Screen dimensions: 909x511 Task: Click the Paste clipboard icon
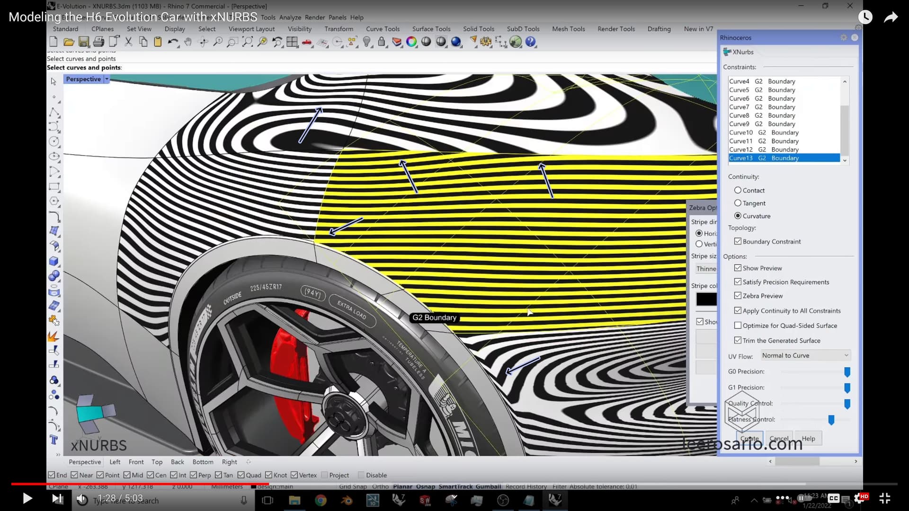click(x=158, y=42)
